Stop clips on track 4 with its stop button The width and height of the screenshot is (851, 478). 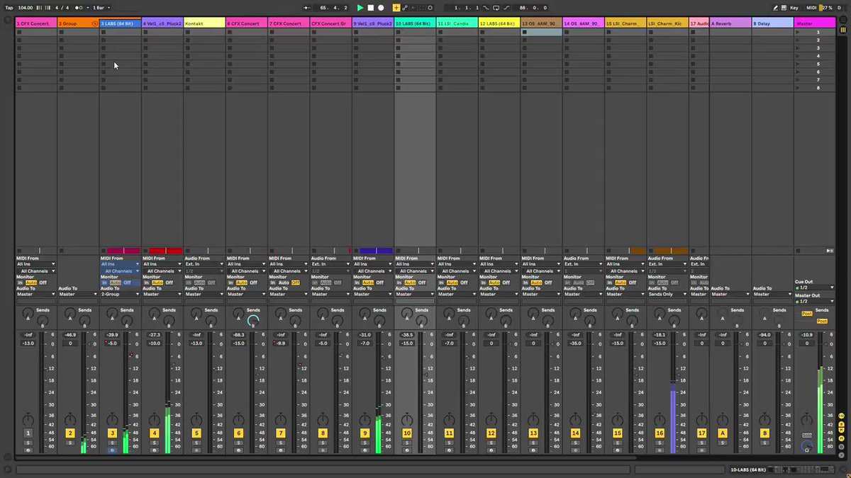tap(146, 251)
